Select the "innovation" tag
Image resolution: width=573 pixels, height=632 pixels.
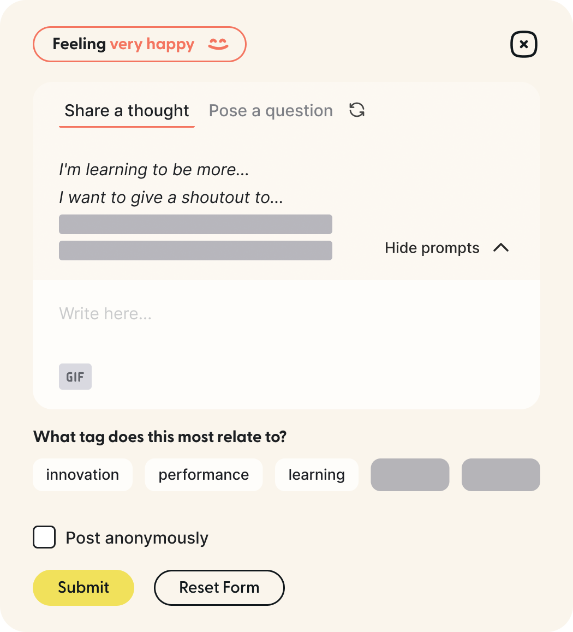pyautogui.click(x=82, y=475)
